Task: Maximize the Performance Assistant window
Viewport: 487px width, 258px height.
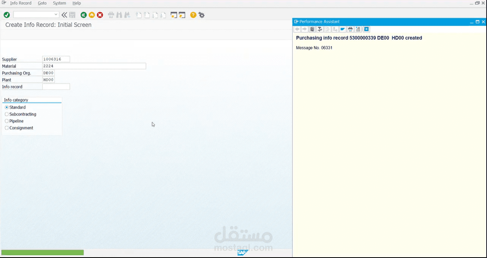Action: 477,22
